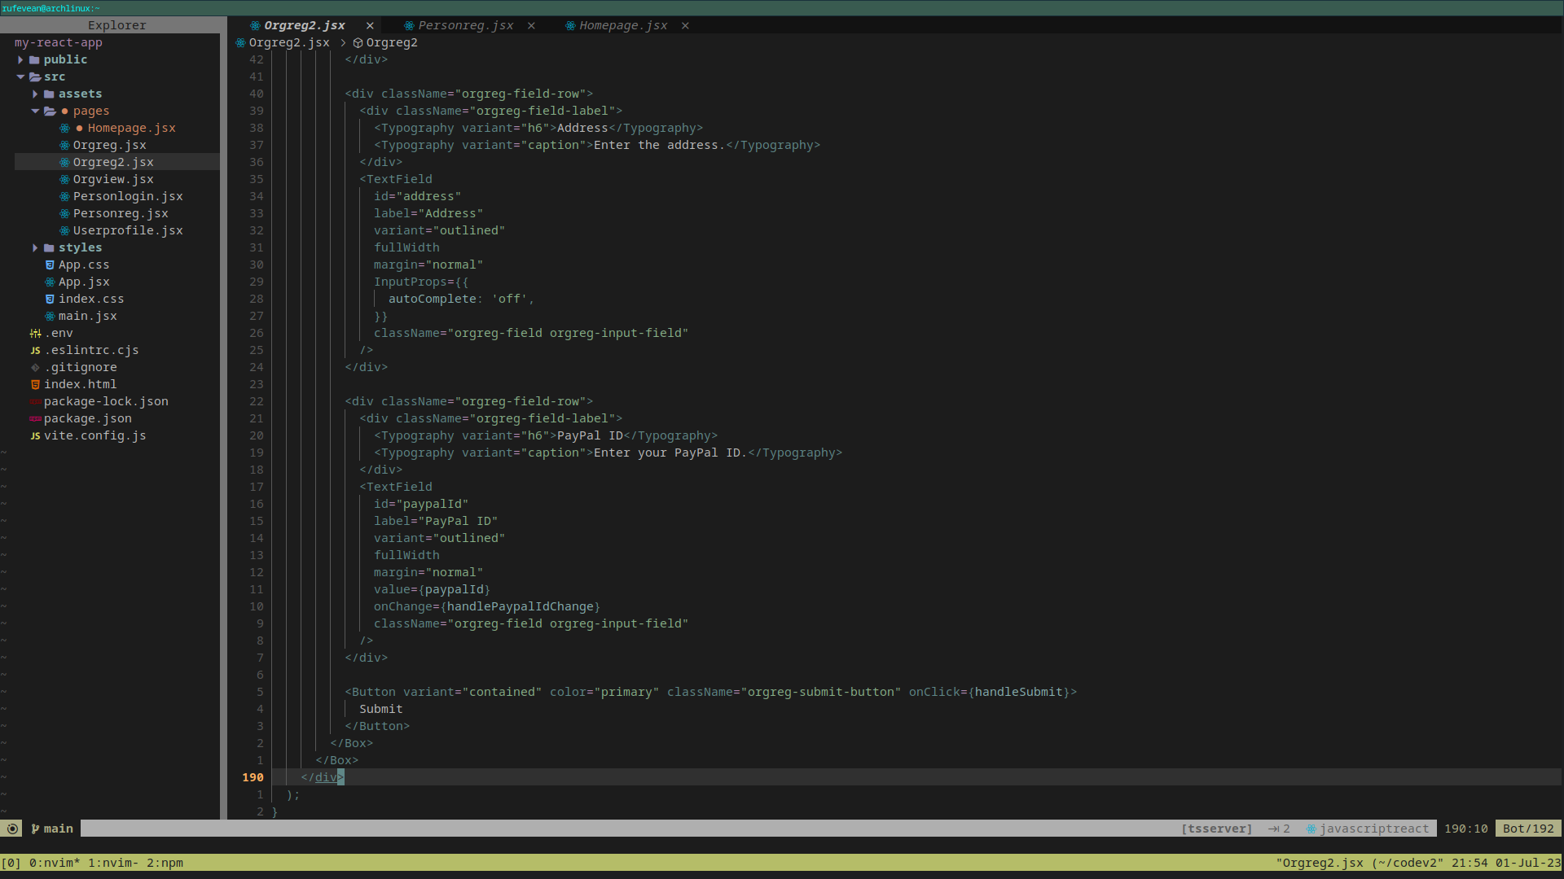Click the React icon beside Orgreg.jsx
The height and width of the screenshot is (879, 1564).
pos(64,145)
